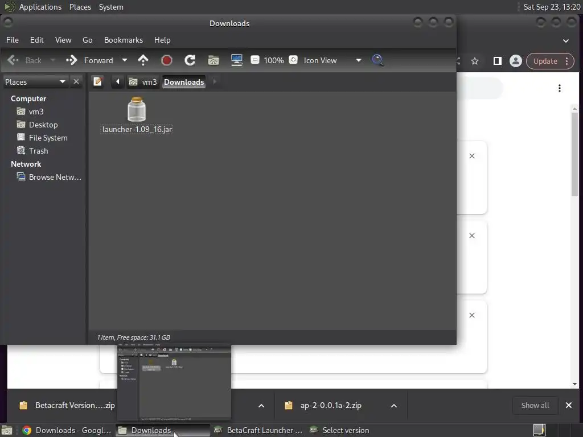Open the Computer toolbar icon
The image size is (583, 437).
pos(237,60)
